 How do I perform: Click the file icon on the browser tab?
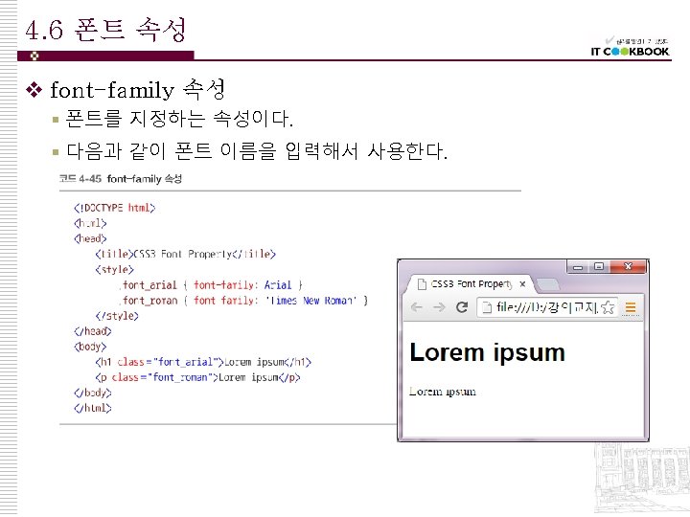coord(422,284)
